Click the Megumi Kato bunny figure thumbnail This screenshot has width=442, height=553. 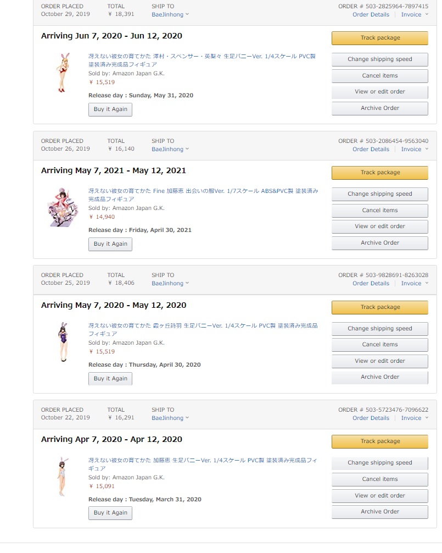pos(60,476)
